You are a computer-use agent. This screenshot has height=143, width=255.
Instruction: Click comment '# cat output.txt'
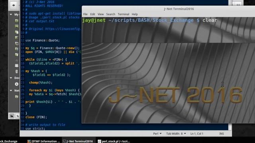coord(40,21)
